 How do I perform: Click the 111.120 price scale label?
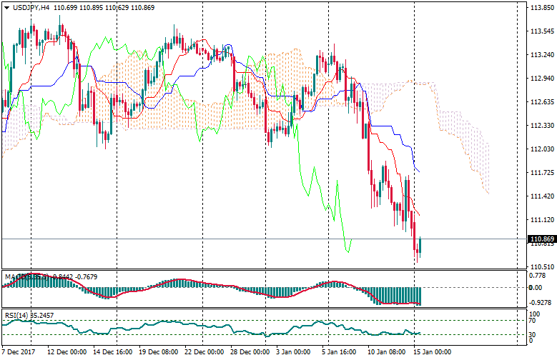tap(541, 219)
